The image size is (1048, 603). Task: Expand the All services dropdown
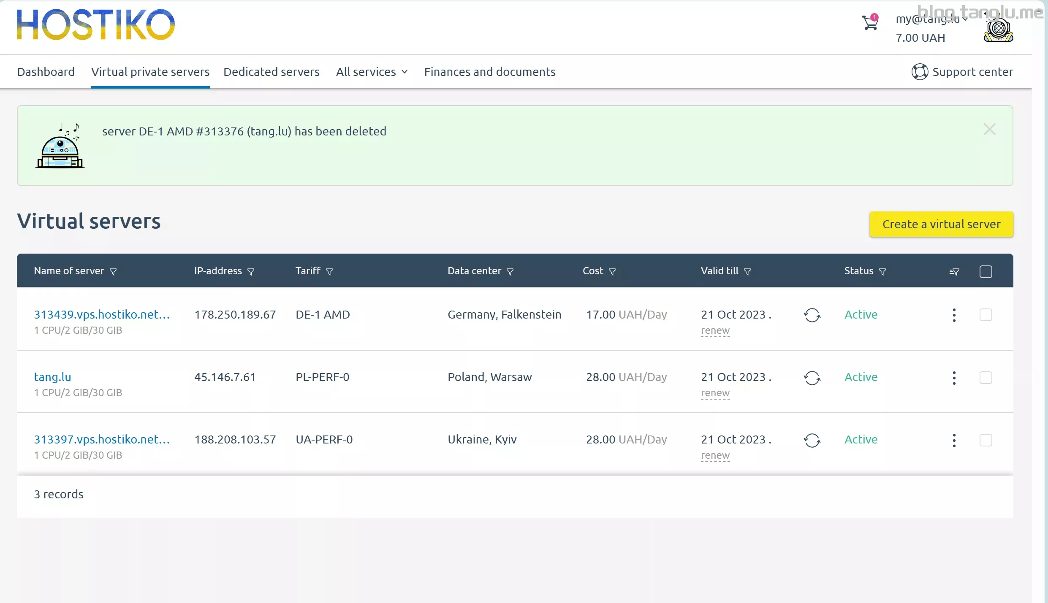pyautogui.click(x=372, y=72)
